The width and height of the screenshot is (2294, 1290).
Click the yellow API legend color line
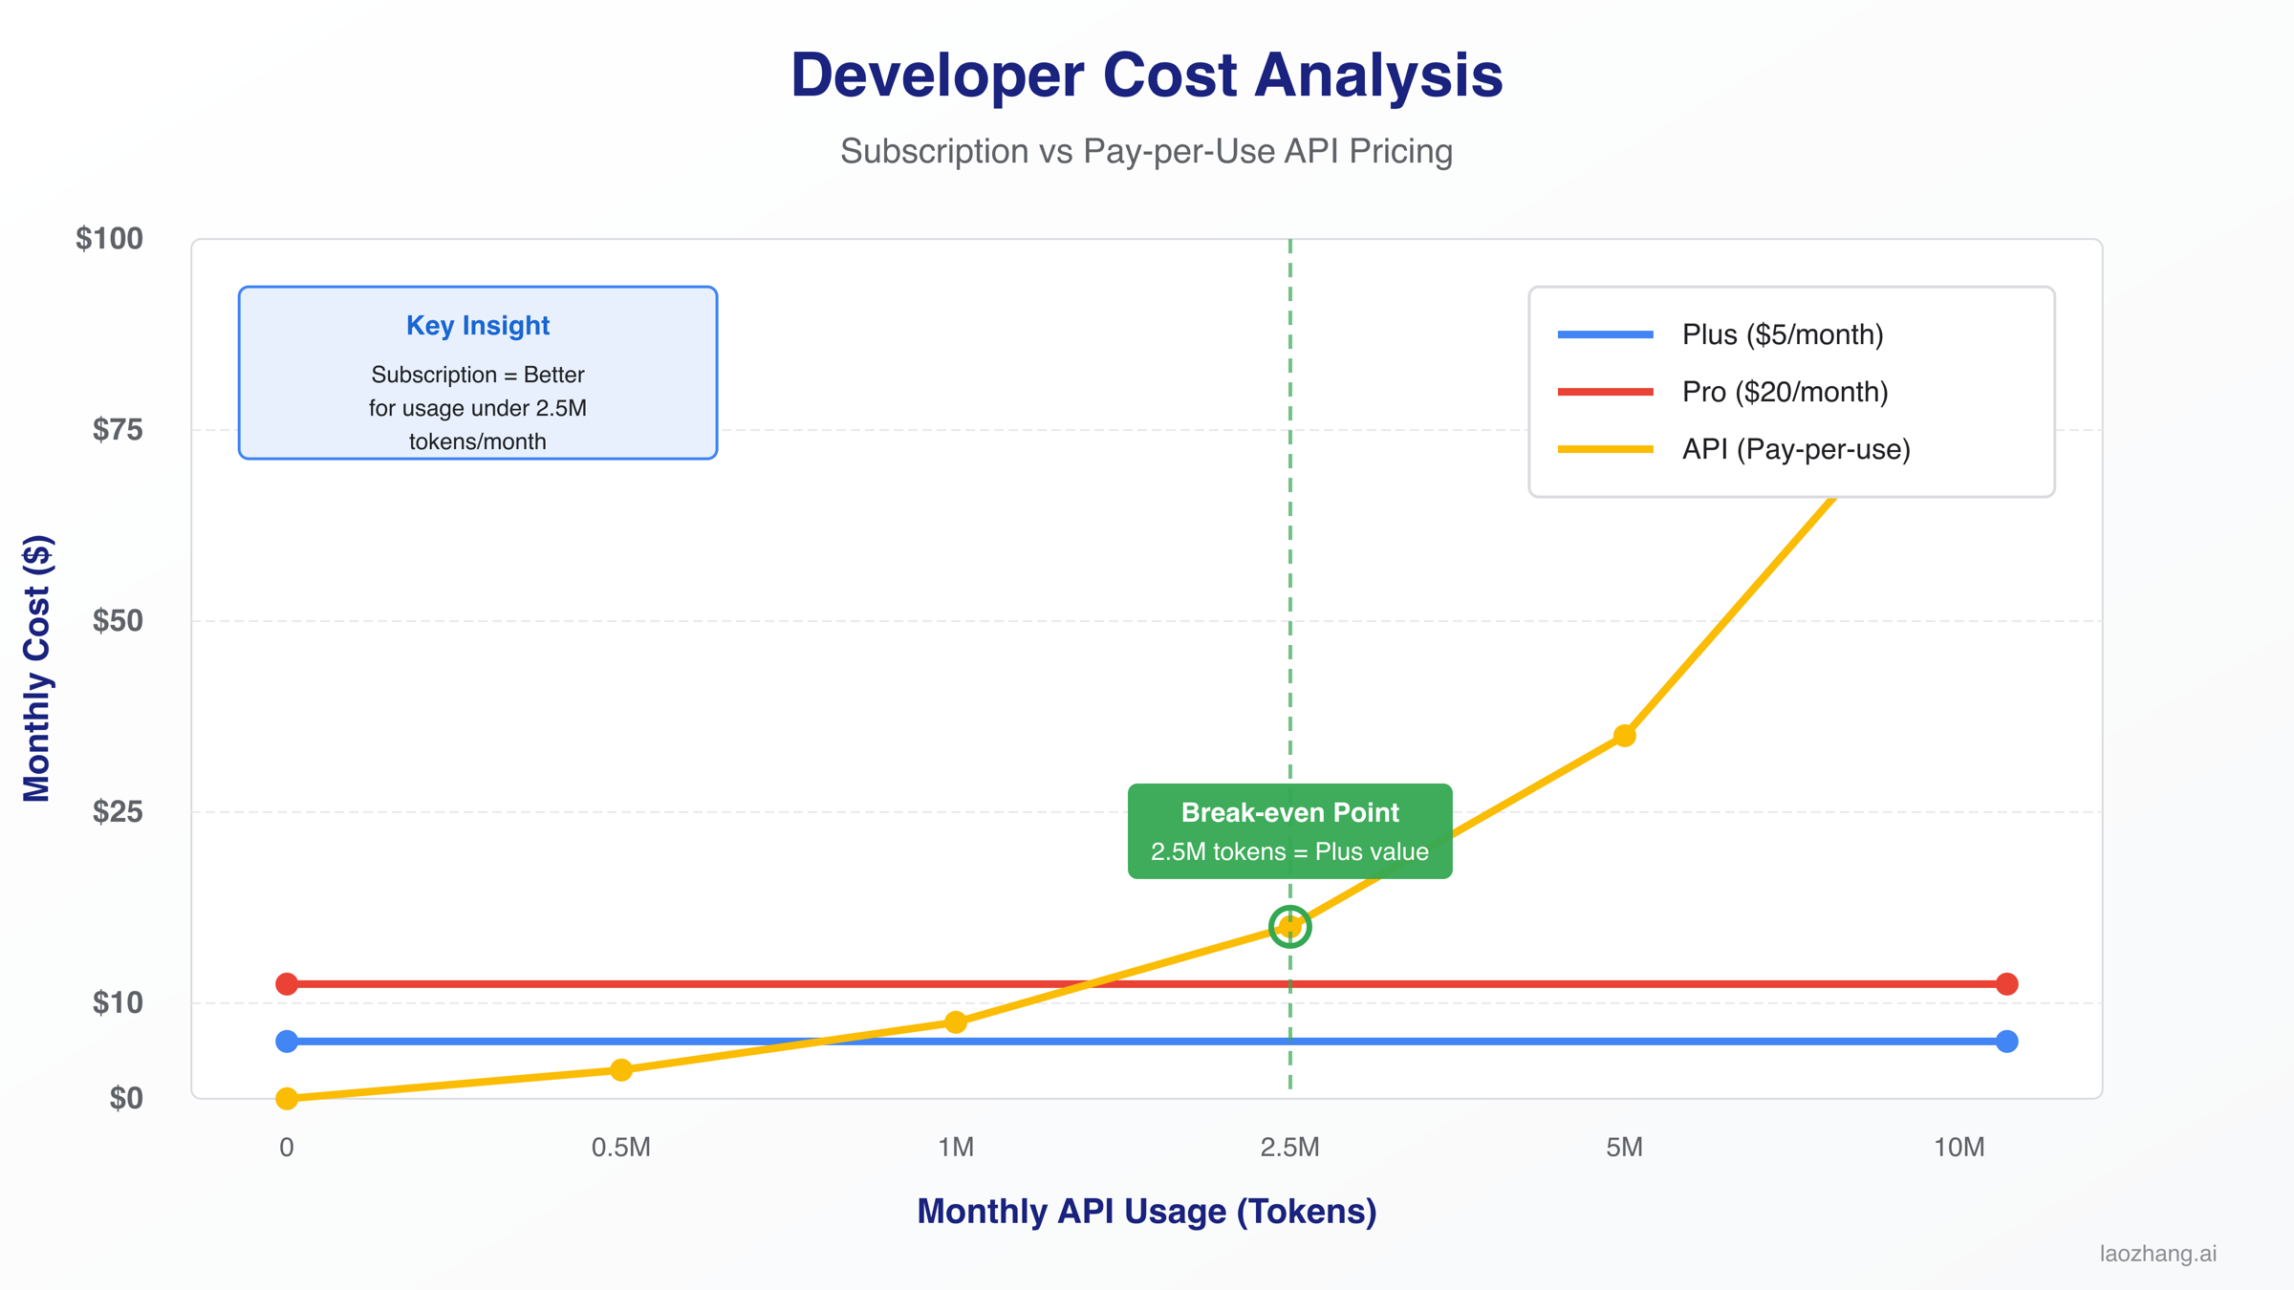1605,449
